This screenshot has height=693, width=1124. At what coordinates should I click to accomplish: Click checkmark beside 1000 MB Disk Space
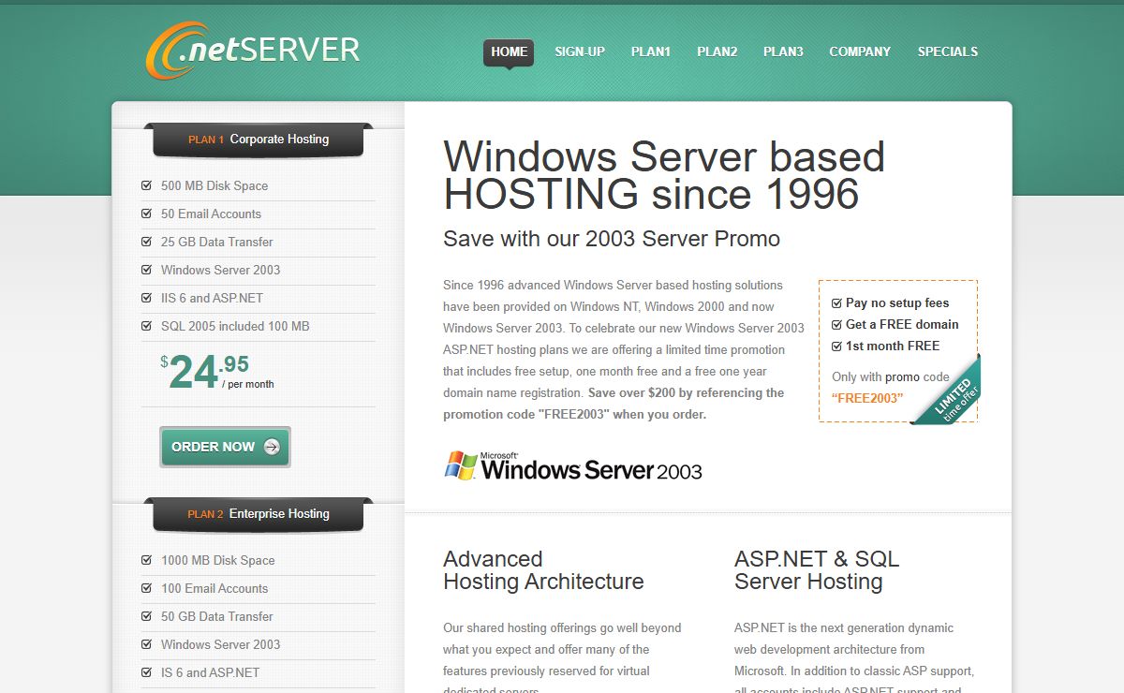146,560
